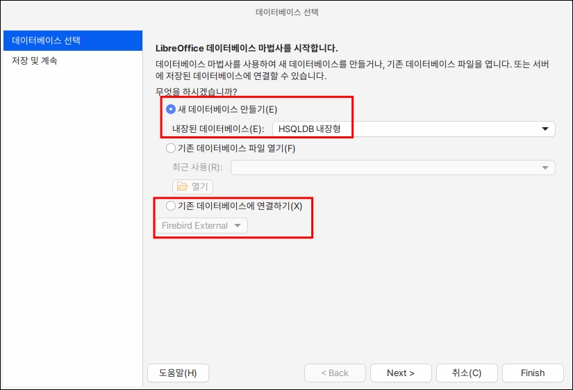Select 기존 데이터베이스에 연결하기 radio button
573x390 pixels.
coord(171,206)
